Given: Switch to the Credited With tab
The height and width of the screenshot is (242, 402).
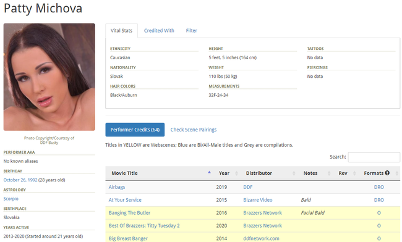Looking at the screenshot, I should [159, 31].
